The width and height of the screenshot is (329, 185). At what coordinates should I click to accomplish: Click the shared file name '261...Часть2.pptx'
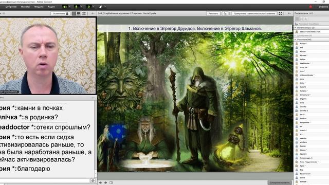pyautogui.click(x=127, y=13)
